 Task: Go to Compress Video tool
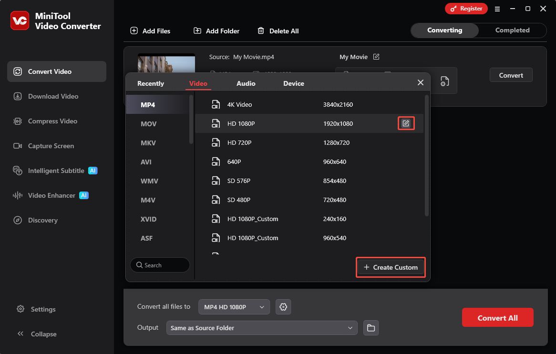[45, 121]
